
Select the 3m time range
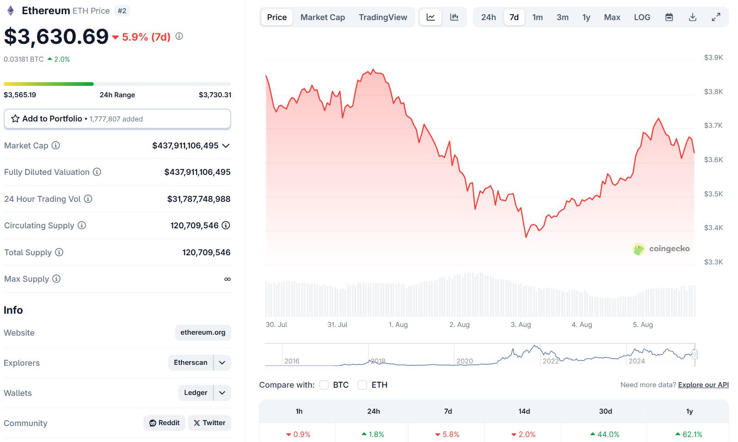pyautogui.click(x=563, y=17)
